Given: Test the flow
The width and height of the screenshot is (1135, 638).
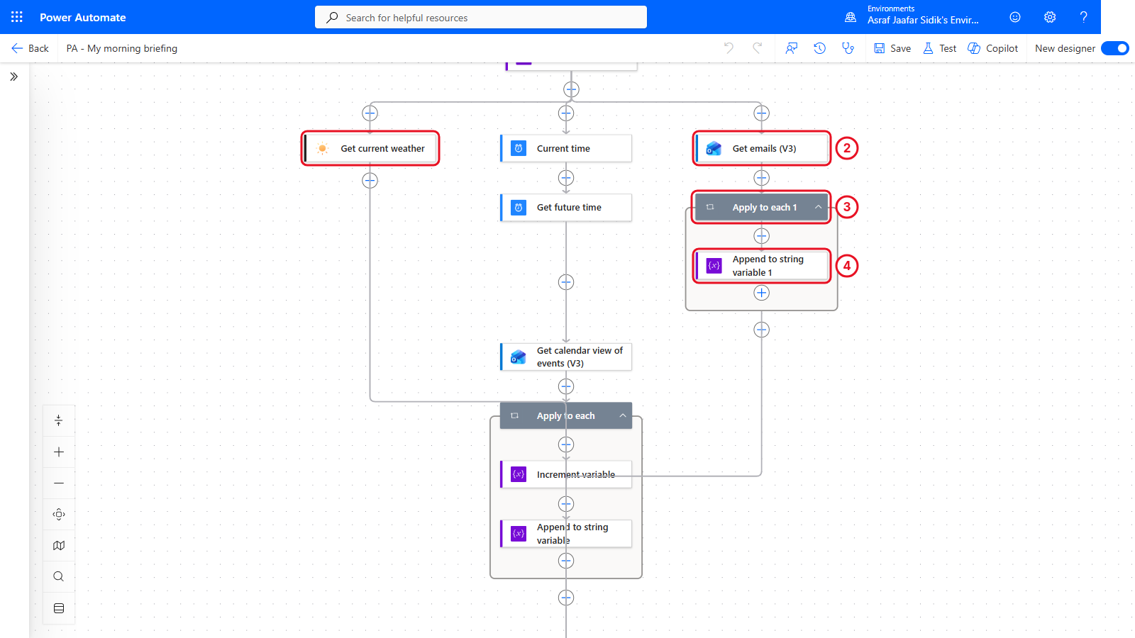Looking at the screenshot, I should (940, 48).
